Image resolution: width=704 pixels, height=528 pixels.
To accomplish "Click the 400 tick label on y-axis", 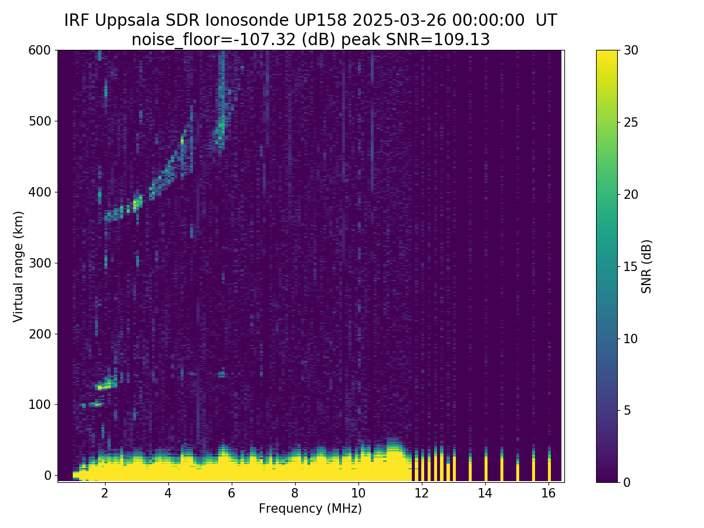I will (x=41, y=192).
